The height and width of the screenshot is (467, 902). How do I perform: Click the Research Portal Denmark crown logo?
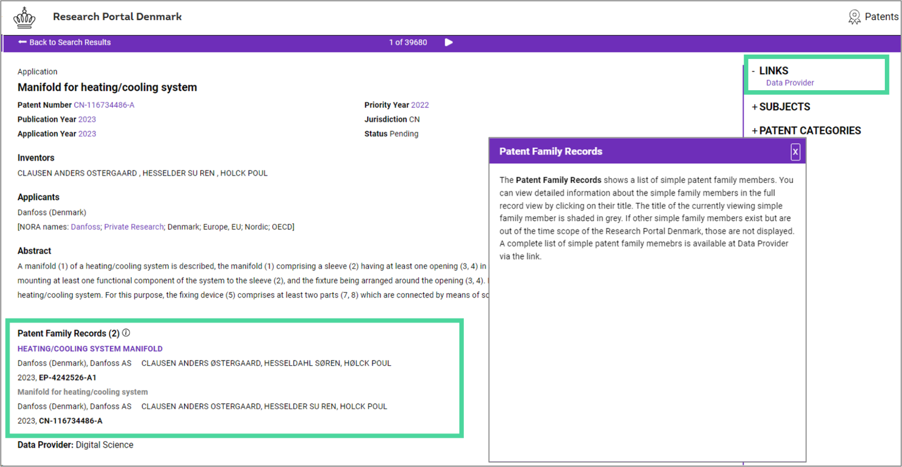click(24, 18)
